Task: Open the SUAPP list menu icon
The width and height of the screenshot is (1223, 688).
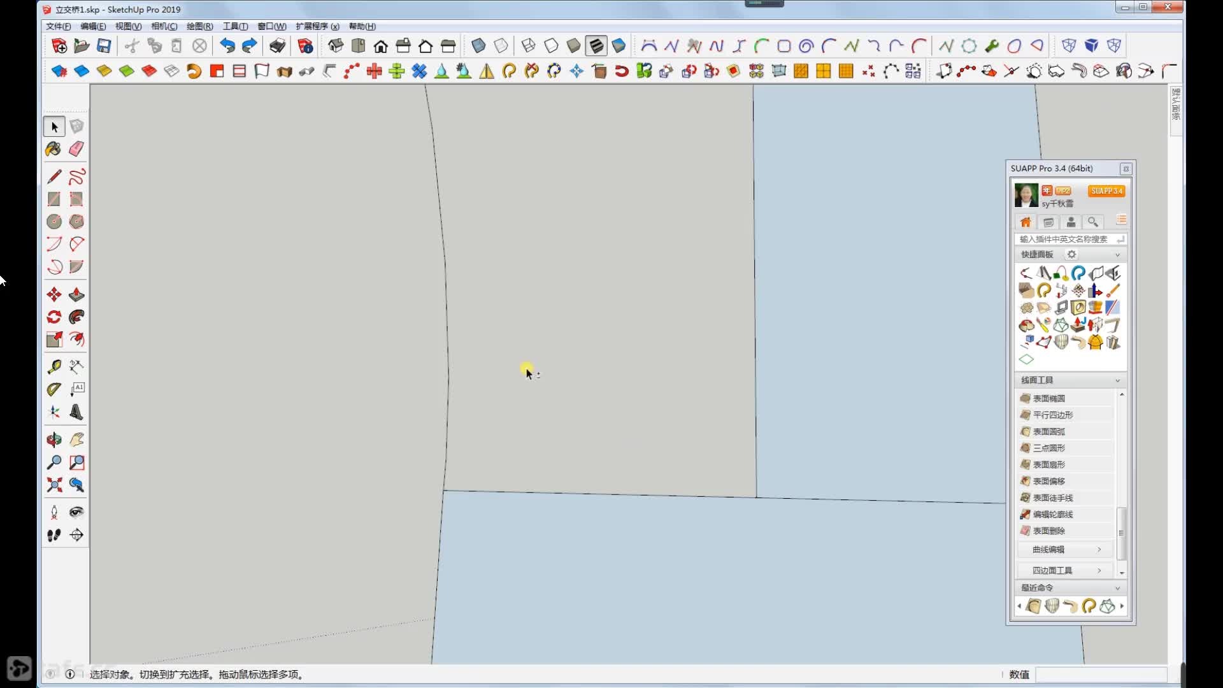Action: pos(1121,220)
